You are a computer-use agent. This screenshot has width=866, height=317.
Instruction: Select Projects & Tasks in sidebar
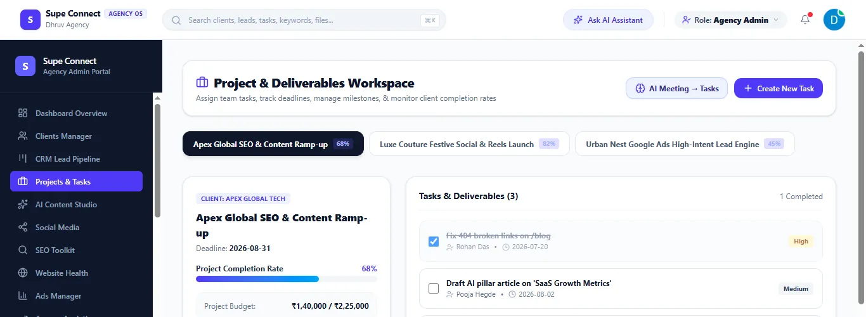(x=76, y=182)
